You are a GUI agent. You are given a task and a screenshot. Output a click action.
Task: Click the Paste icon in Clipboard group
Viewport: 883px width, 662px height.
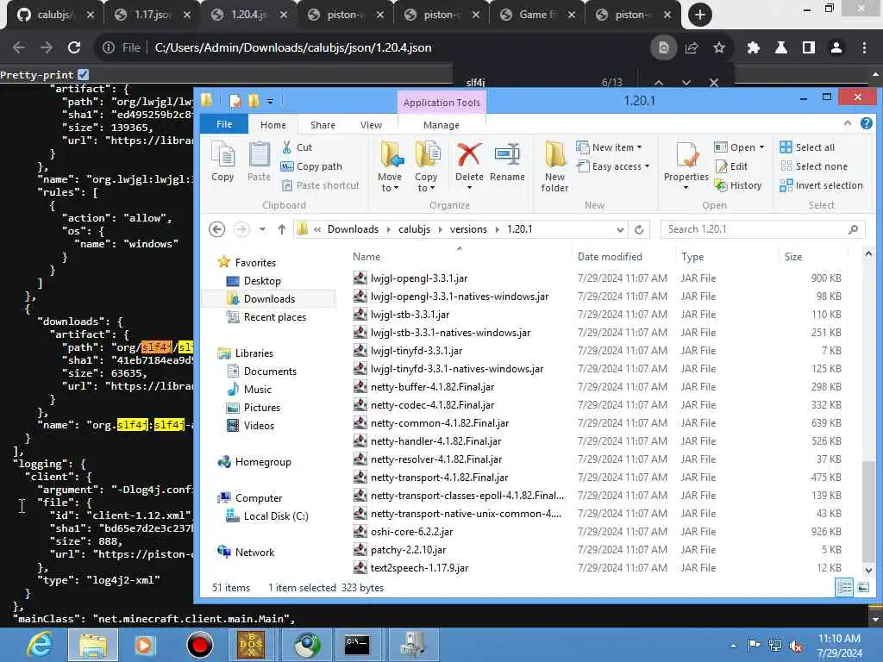point(259,161)
